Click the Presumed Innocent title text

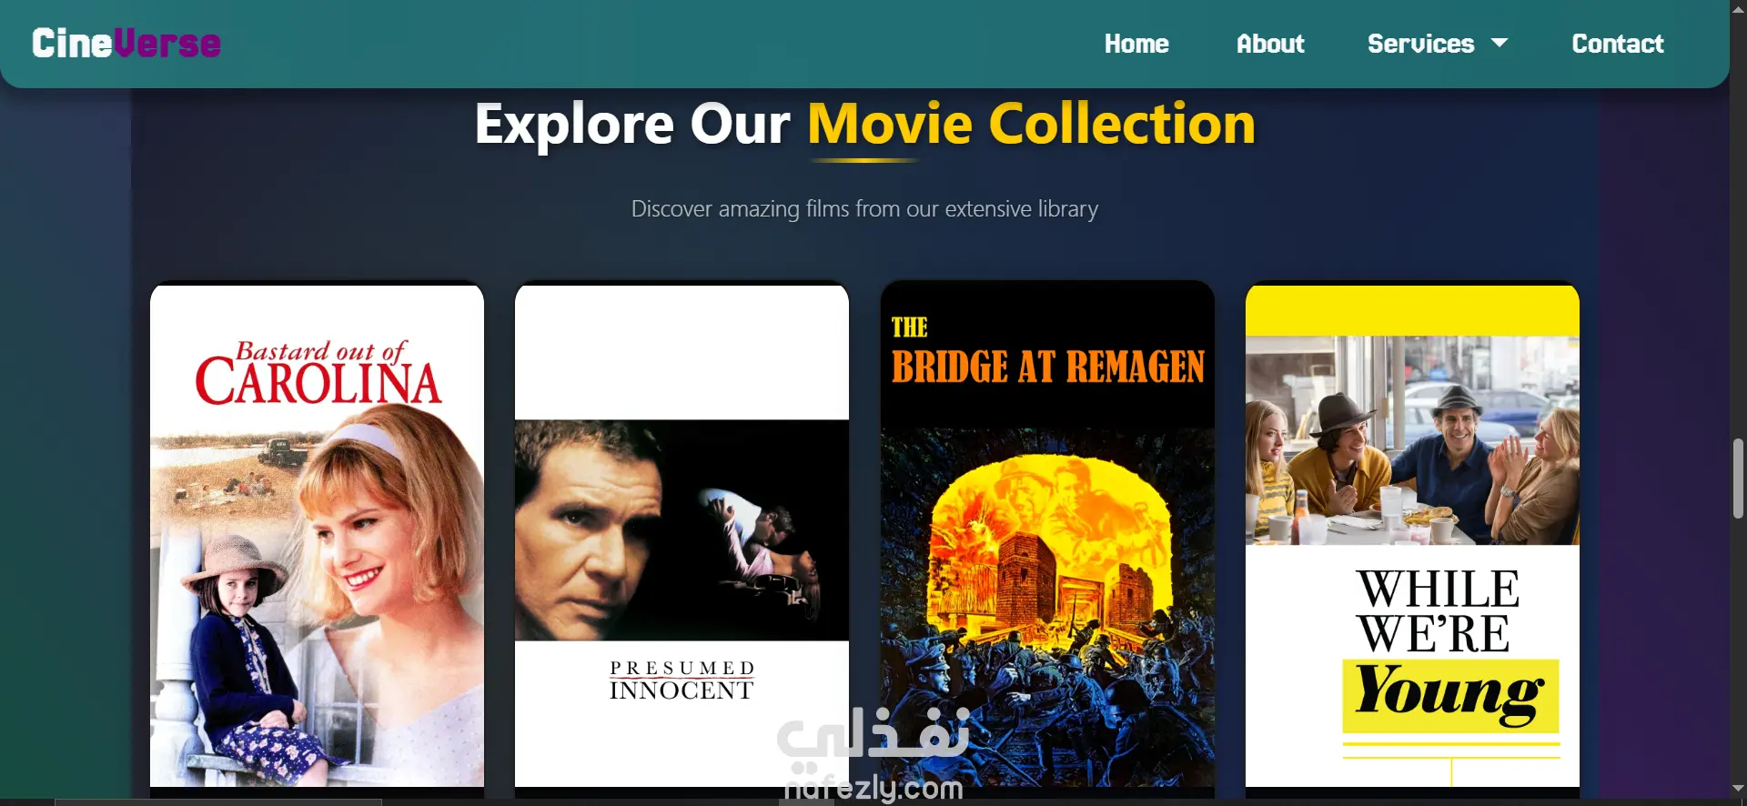coord(682,680)
